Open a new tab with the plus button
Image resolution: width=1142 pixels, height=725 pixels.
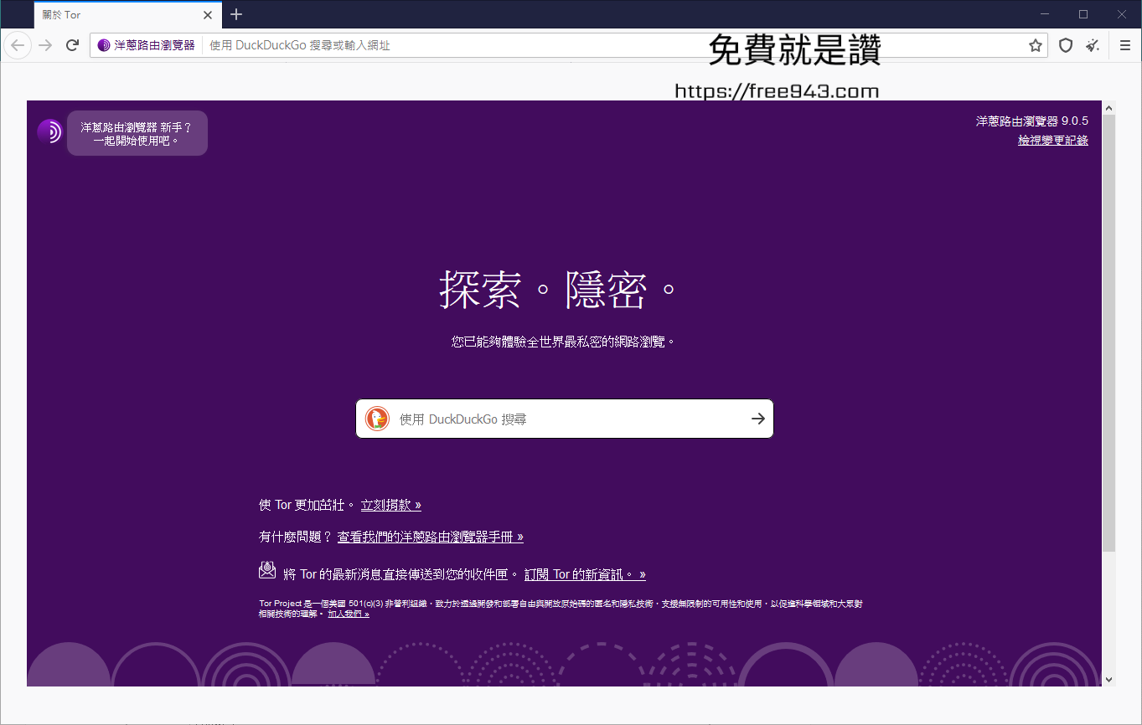[235, 14]
